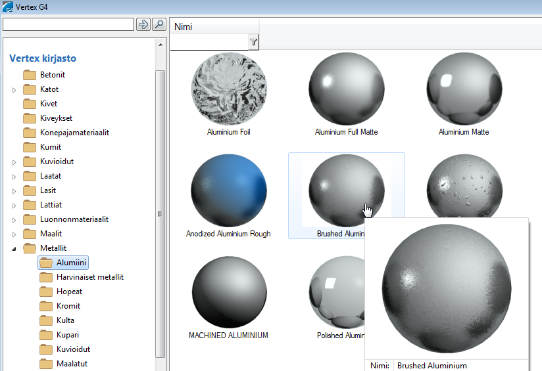The height and width of the screenshot is (371, 542).
Task: Expand the Laatat folder
Action: coord(14,177)
